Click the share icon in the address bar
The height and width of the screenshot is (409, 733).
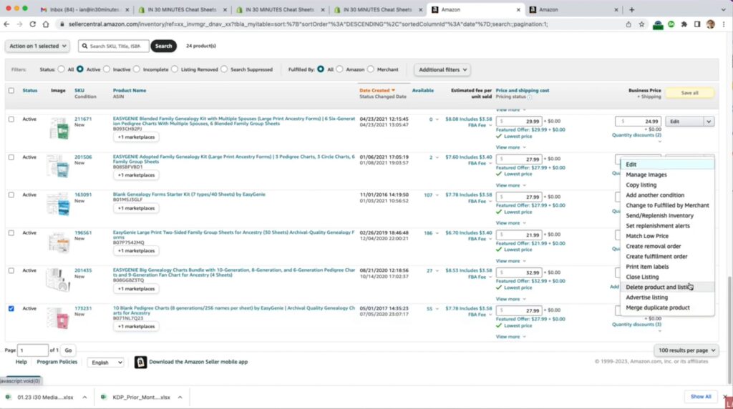628,24
